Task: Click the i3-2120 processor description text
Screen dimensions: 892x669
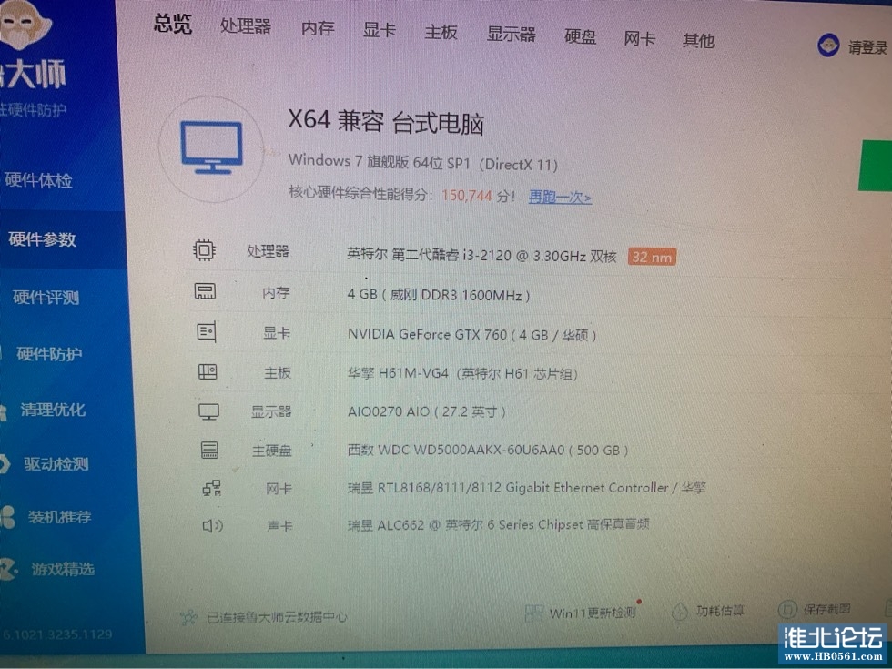Action: click(481, 255)
